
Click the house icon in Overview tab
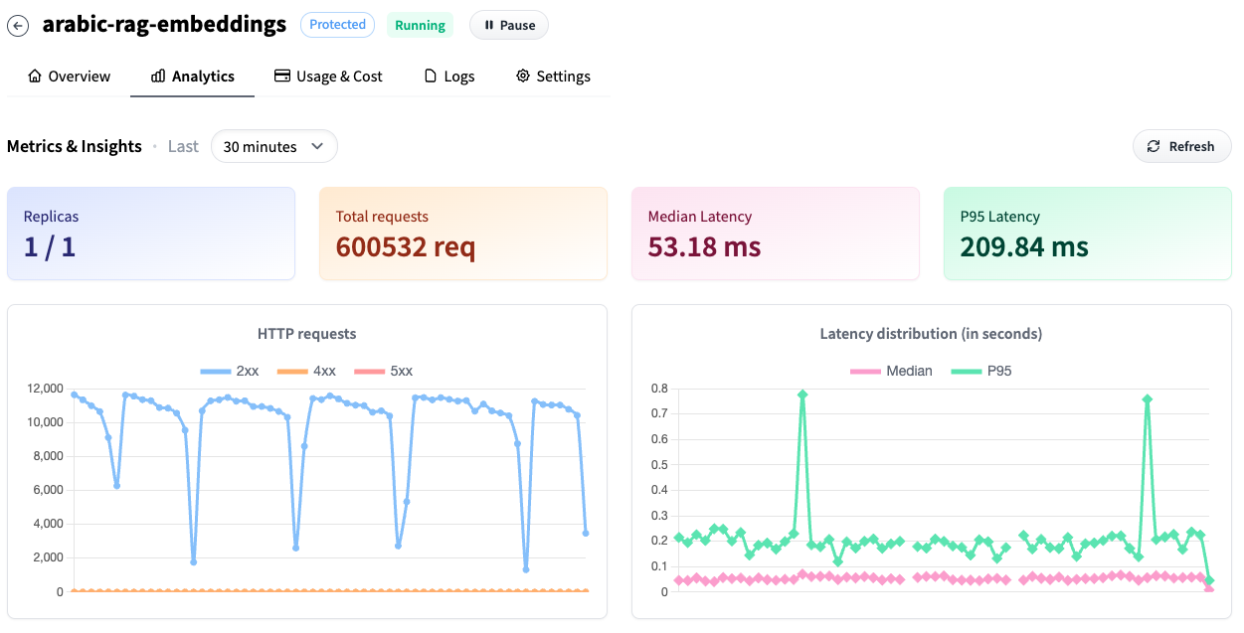click(x=35, y=77)
